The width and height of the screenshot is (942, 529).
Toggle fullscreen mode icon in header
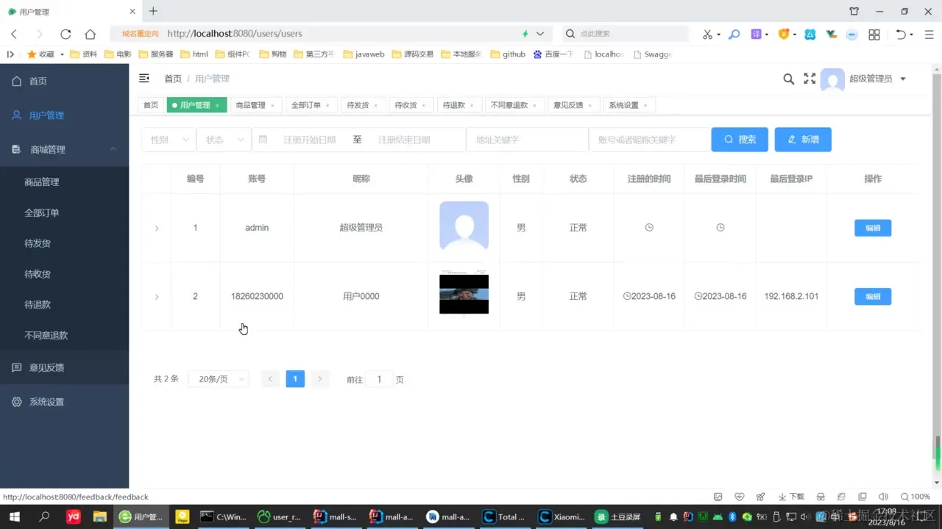(810, 79)
